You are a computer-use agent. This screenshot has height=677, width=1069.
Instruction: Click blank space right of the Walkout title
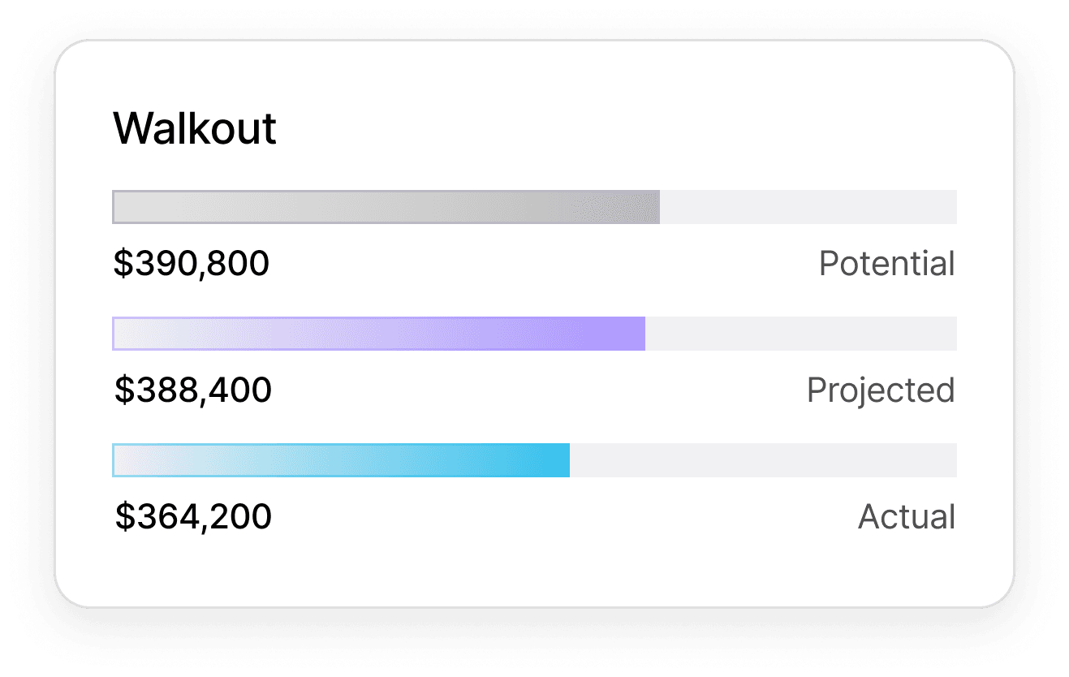609,129
